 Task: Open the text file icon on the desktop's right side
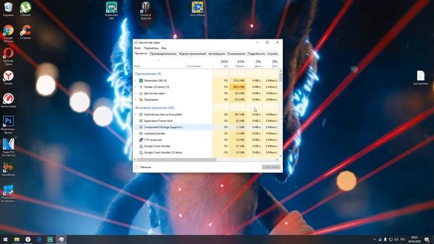(420, 78)
